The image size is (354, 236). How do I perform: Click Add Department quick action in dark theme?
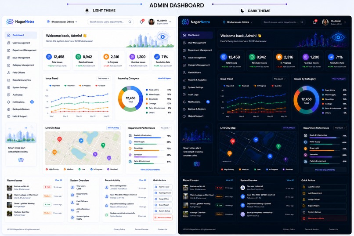click(x=324, y=193)
